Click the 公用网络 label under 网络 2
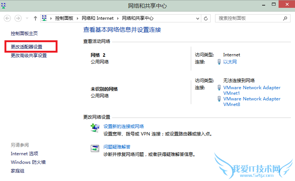Screen dimensions: 295x181 pyautogui.click(x=100, y=62)
